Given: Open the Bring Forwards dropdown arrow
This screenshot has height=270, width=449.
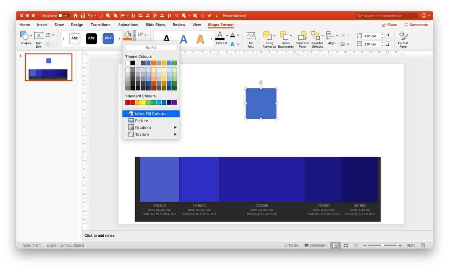Looking at the screenshot, I should click(x=275, y=36).
